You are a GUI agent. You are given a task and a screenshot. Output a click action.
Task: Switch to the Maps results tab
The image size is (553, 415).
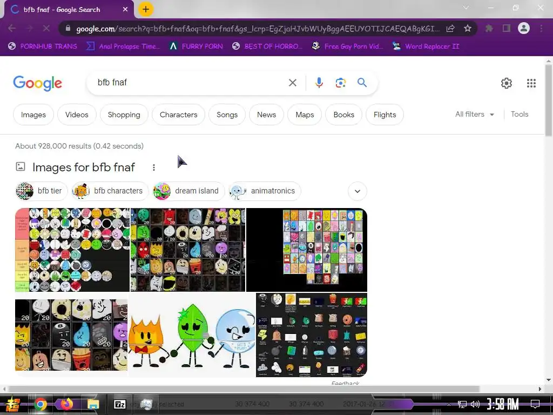click(x=305, y=115)
